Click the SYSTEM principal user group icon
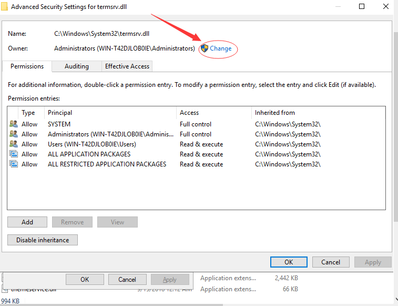The height and width of the screenshot is (306, 398). pos(13,124)
